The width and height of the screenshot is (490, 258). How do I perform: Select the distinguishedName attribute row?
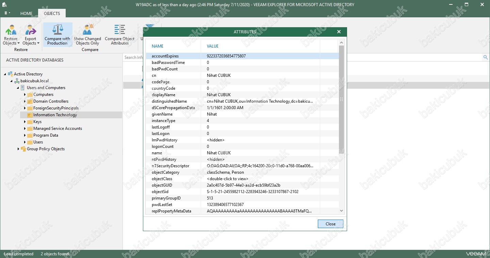[x=242, y=101]
